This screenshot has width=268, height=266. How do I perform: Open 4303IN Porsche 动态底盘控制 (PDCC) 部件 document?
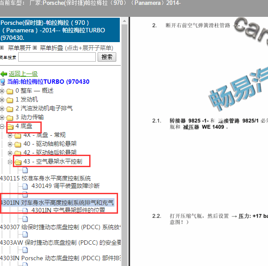point(60,258)
